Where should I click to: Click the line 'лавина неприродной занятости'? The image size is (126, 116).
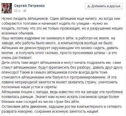(x=60, y=82)
